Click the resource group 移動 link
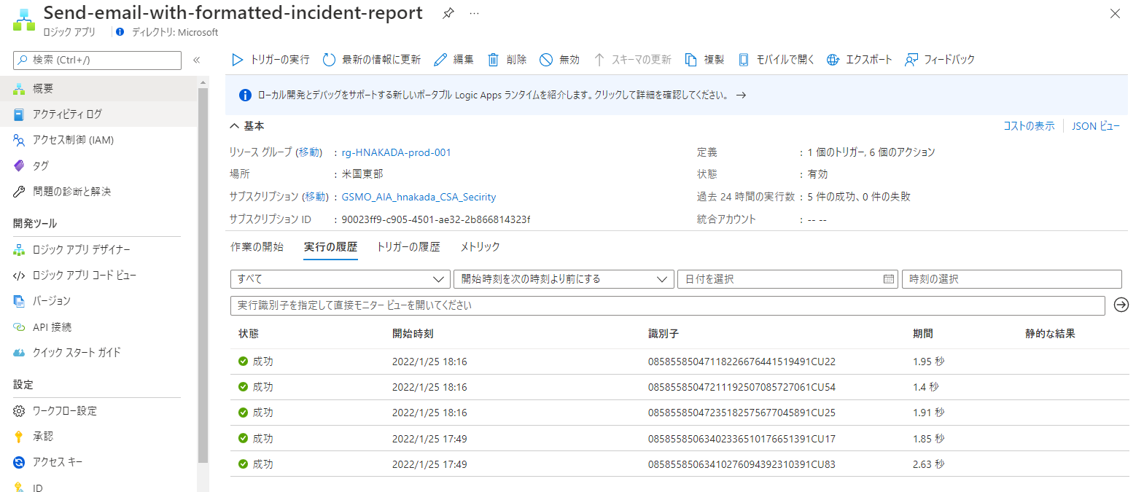This screenshot has width=1144, height=492. click(310, 152)
